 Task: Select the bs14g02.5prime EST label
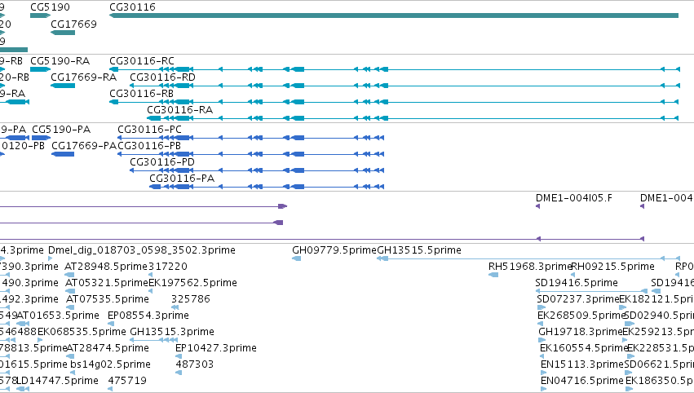(x=110, y=364)
